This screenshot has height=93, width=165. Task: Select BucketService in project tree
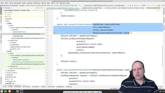click(x=20, y=32)
